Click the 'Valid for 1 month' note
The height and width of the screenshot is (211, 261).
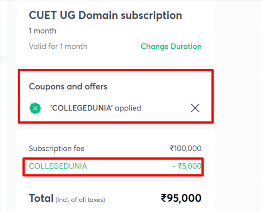[x=58, y=46]
